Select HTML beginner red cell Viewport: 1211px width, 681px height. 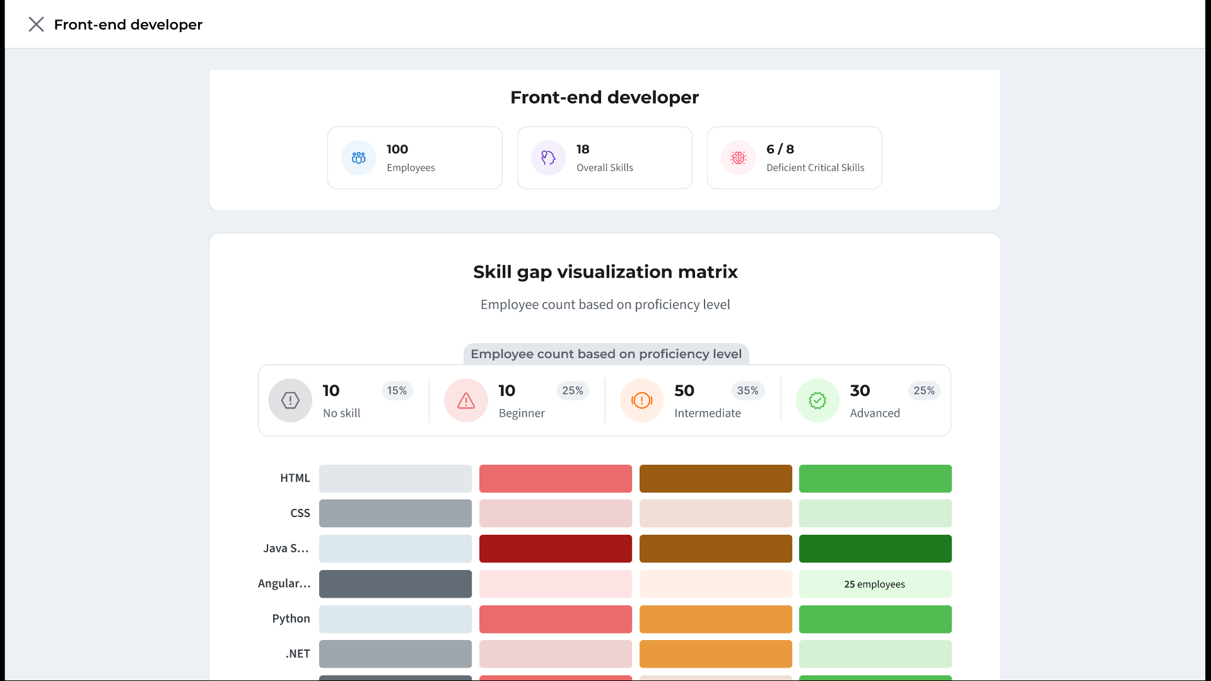click(555, 479)
